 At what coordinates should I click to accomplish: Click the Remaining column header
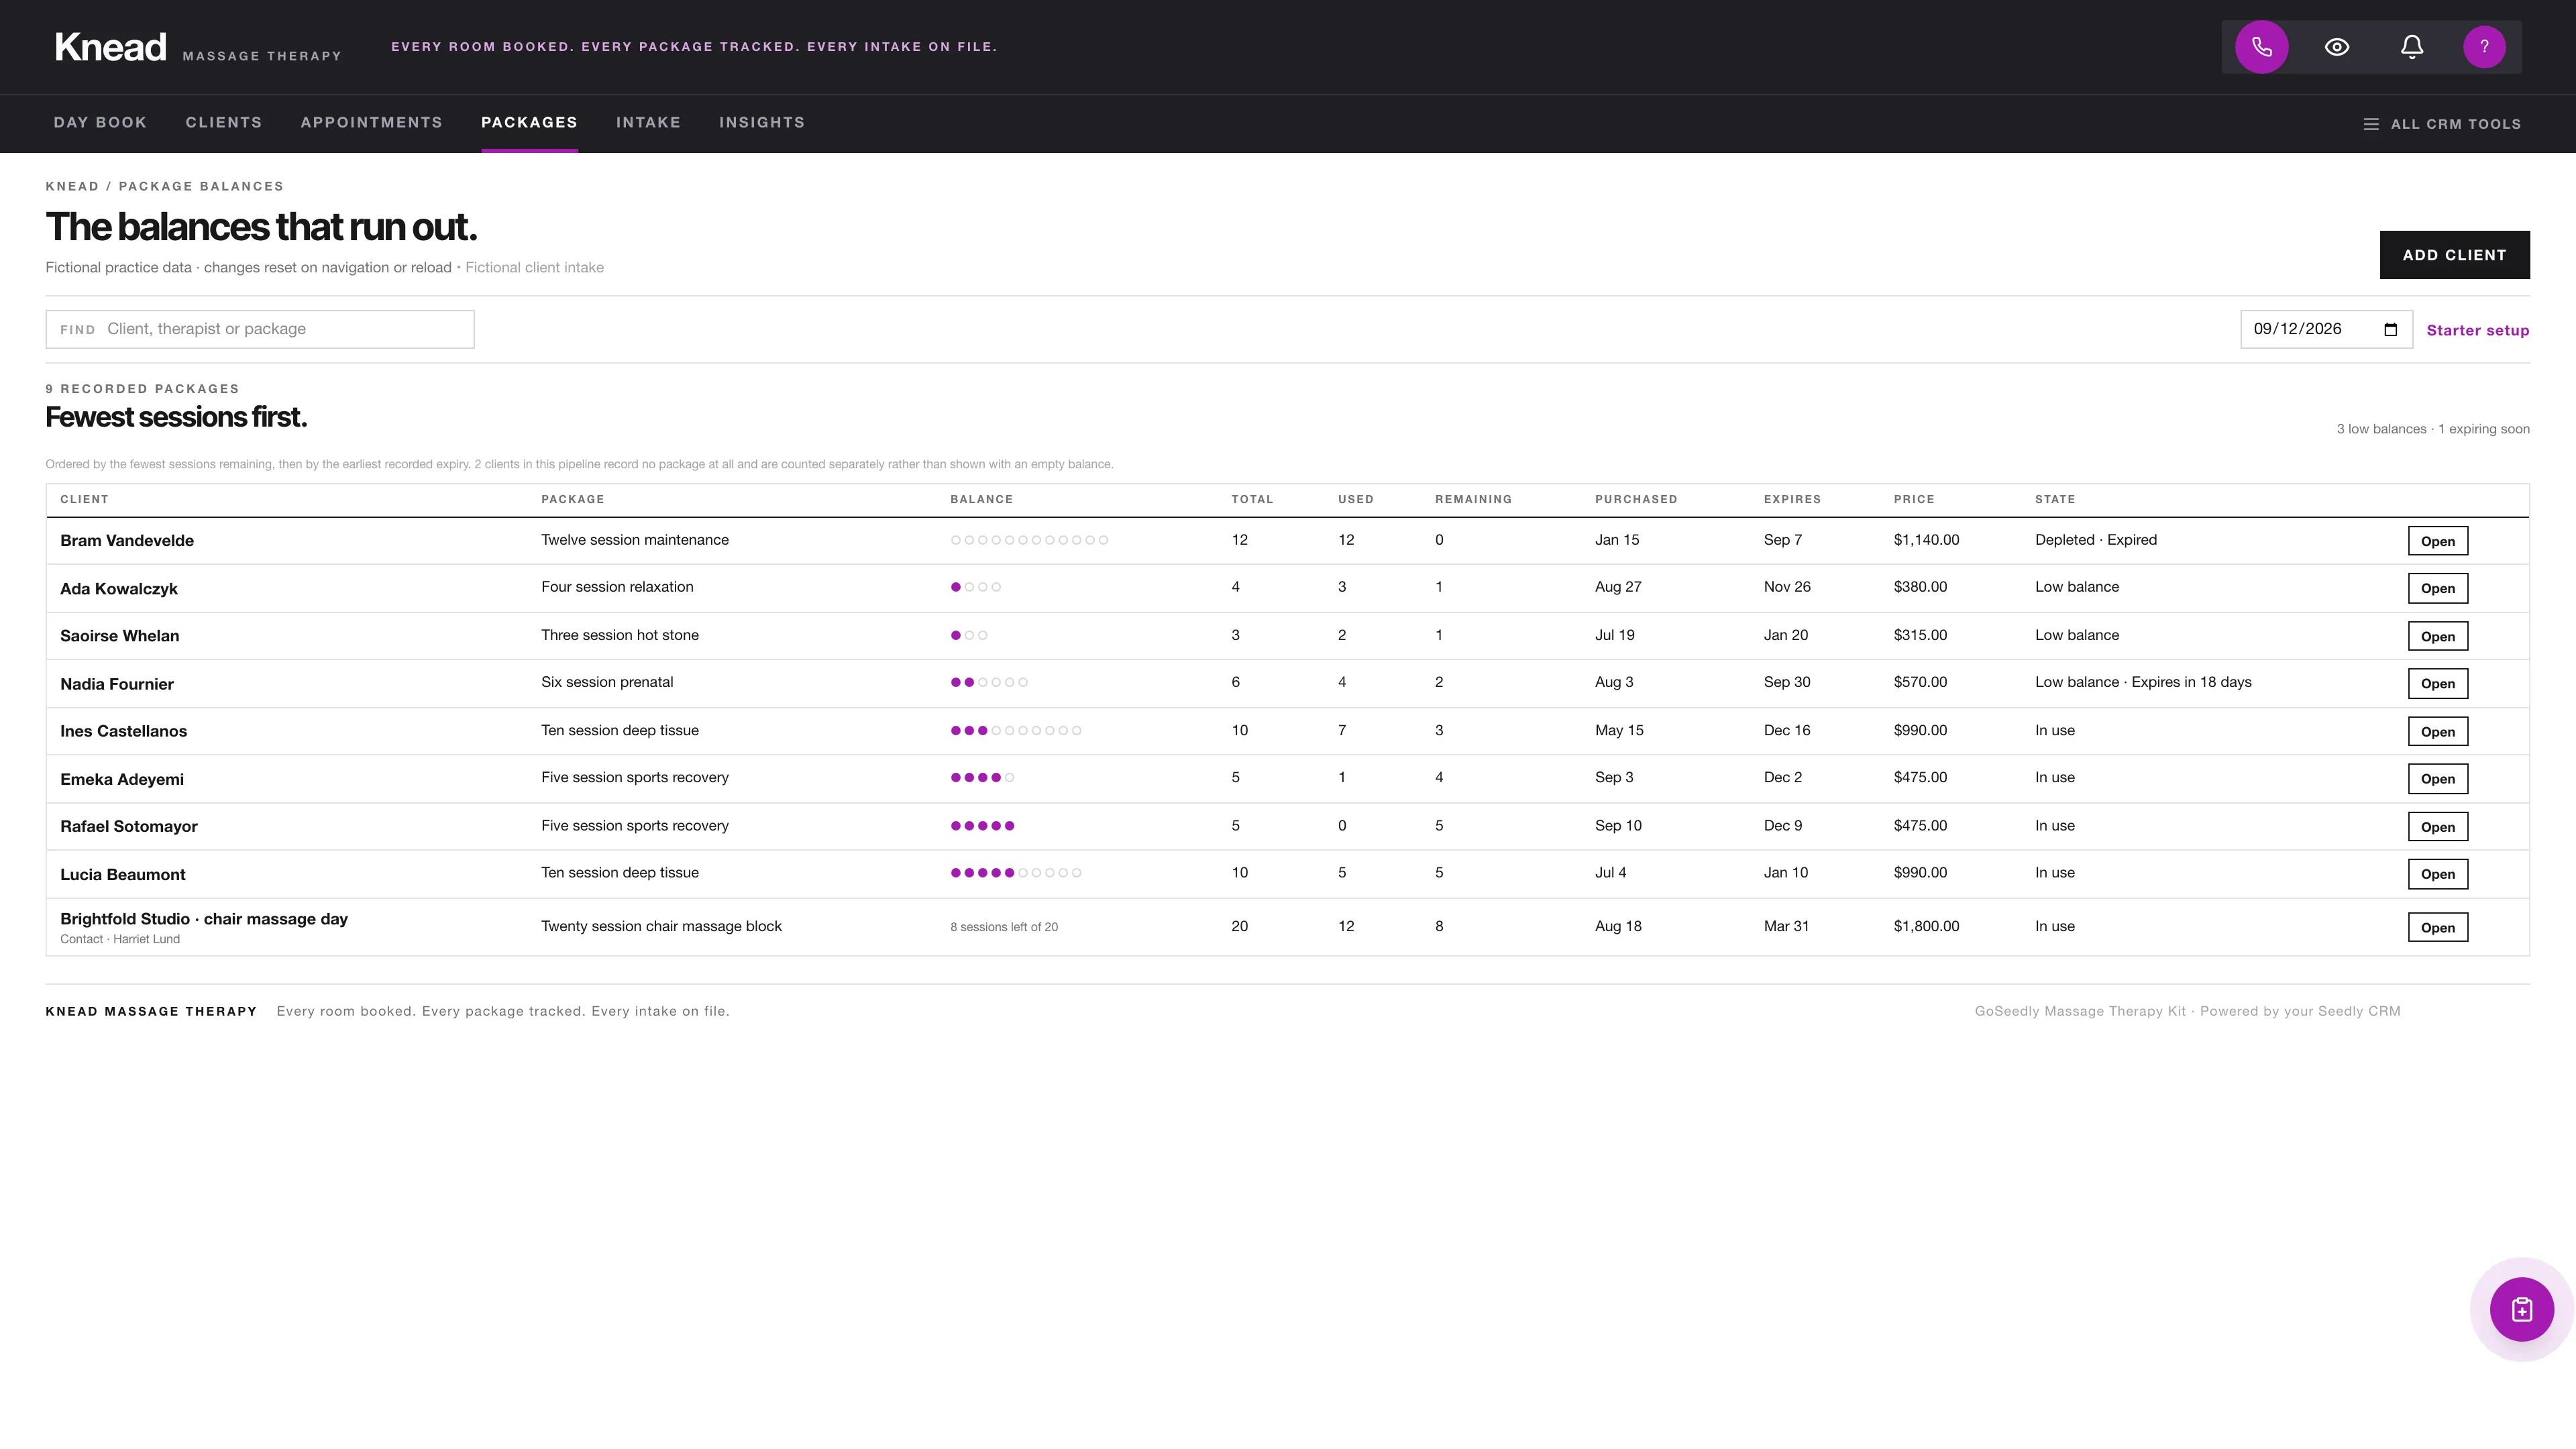click(x=1473, y=499)
